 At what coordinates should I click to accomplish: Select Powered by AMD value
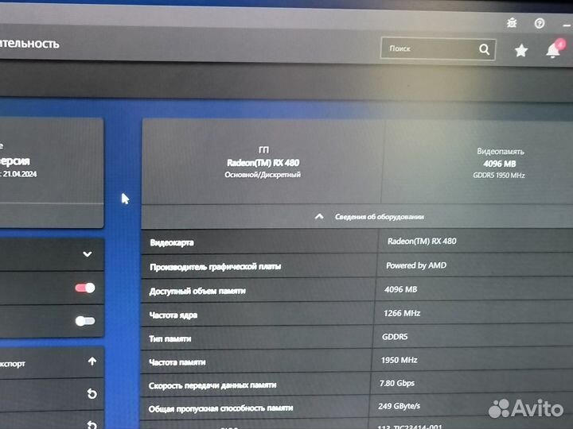416,265
